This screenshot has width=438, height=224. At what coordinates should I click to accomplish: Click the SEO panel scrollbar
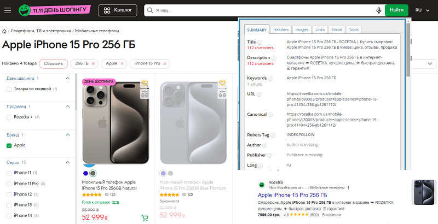[x=408, y=50]
